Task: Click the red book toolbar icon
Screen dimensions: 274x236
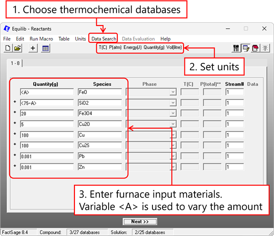Action: pos(255,48)
